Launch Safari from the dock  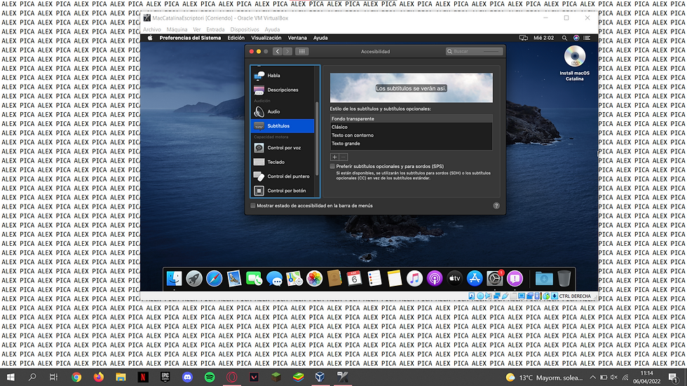click(x=215, y=278)
